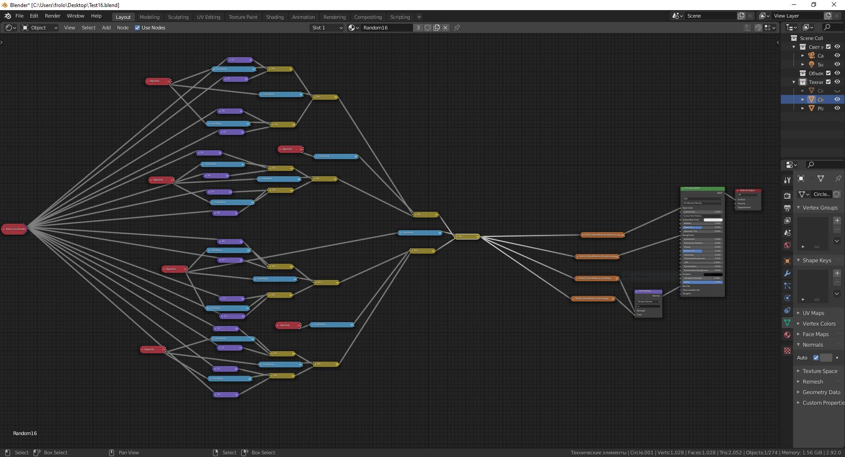Open the Object Constraints tab icon
This screenshot has height=457, width=845.
coord(787,310)
